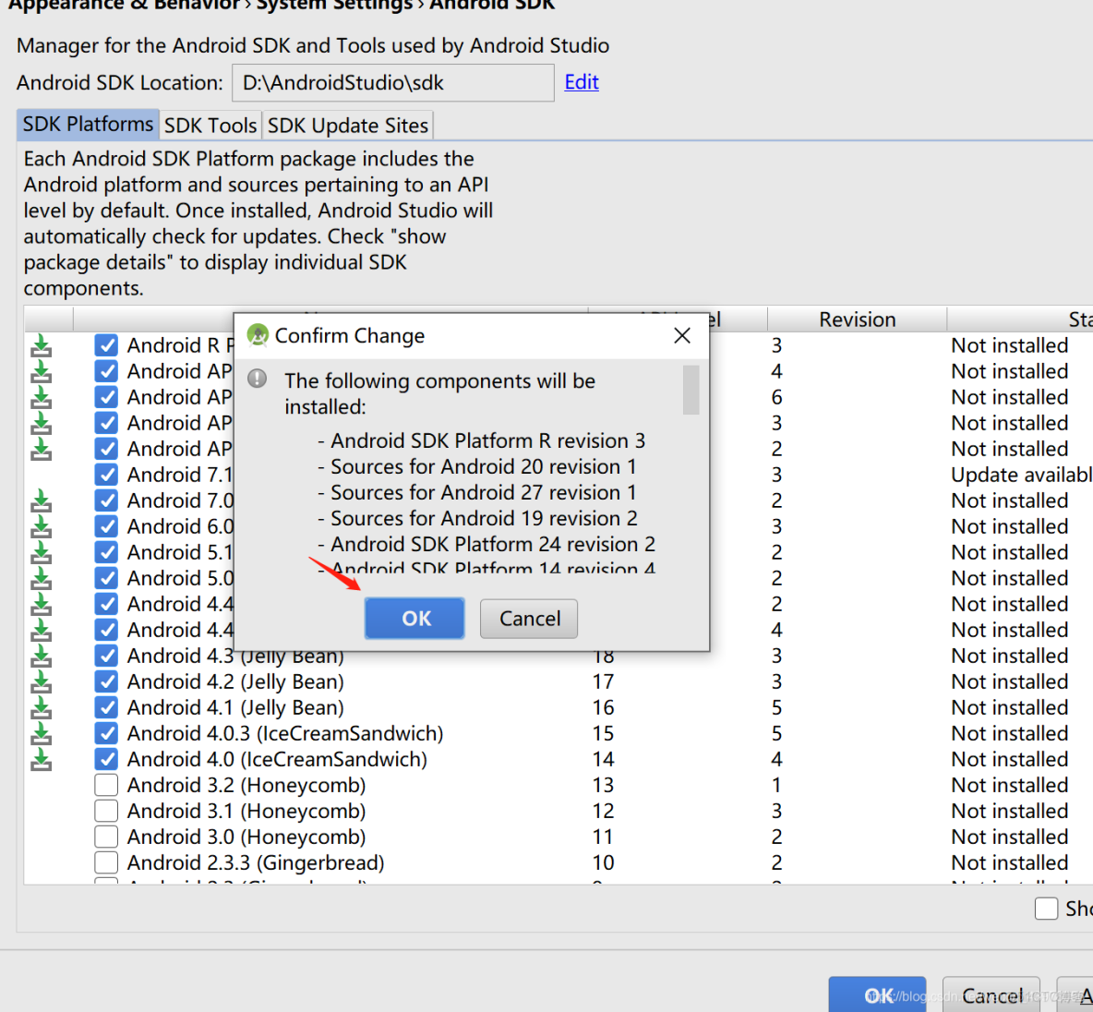Click download icon for Android 4.1 row
This screenshot has height=1012, width=1093.
coord(42,707)
